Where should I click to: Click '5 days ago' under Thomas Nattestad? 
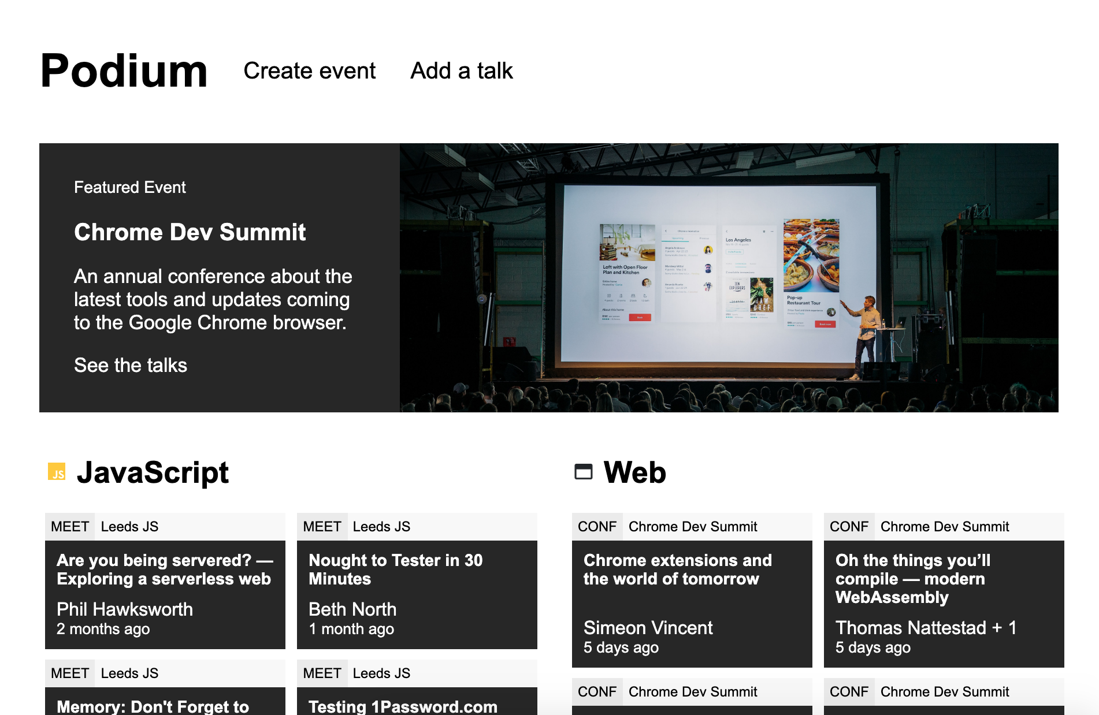coord(873,647)
